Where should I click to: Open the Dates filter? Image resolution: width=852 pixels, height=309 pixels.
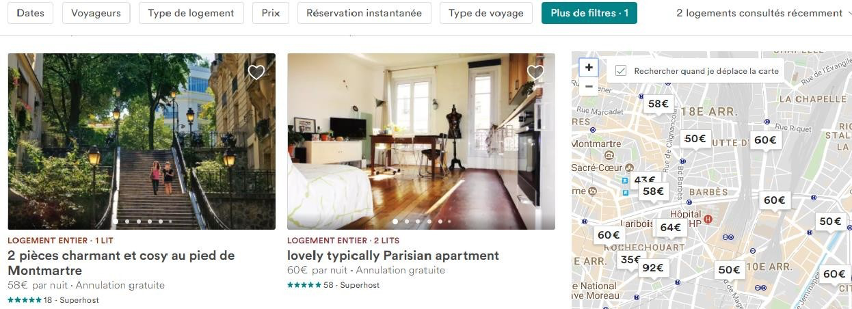[x=31, y=13]
